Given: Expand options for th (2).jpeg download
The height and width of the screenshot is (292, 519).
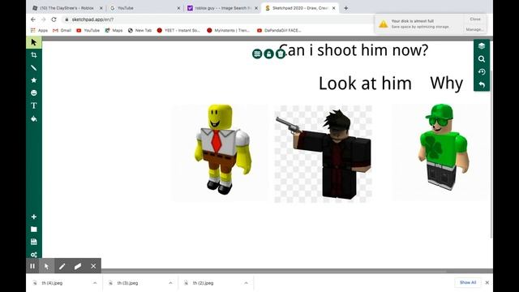Looking at the screenshot, I should [x=246, y=283].
